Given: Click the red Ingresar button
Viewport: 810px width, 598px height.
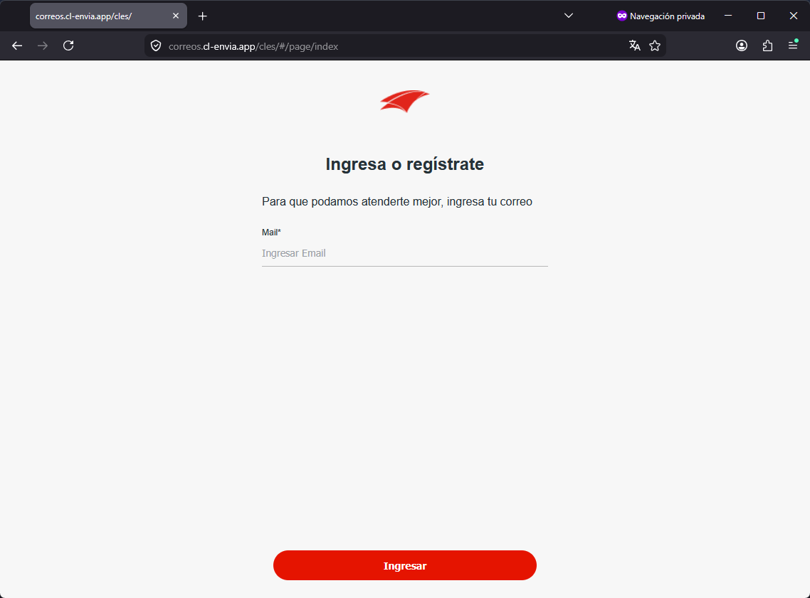Looking at the screenshot, I should [404, 565].
